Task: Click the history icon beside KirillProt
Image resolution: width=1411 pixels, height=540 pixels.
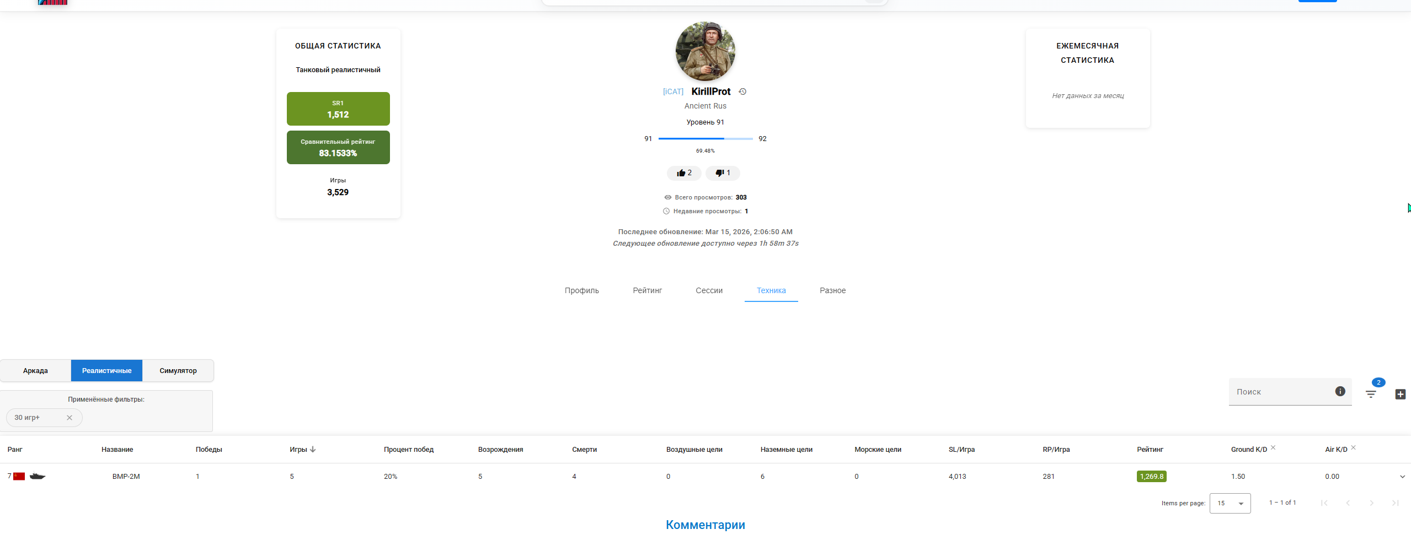Action: click(x=742, y=91)
